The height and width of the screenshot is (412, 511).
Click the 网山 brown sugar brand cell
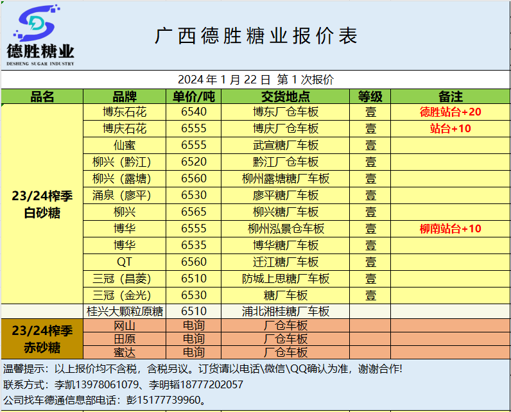tap(125, 325)
